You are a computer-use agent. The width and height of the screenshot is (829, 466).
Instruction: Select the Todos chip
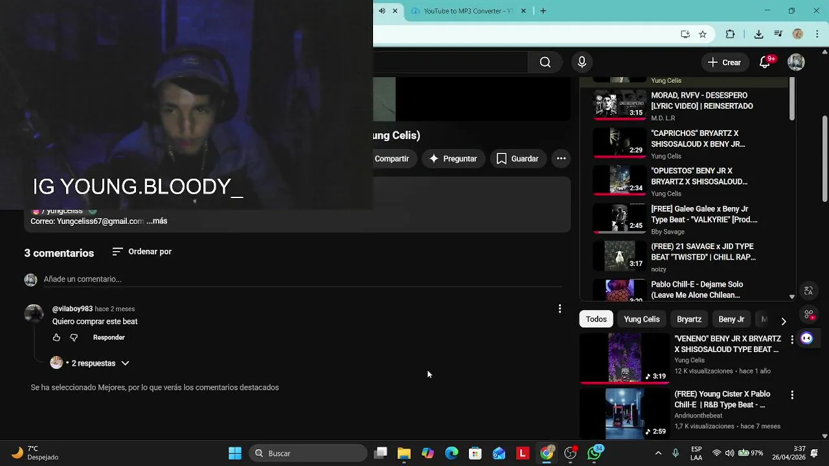(596, 319)
